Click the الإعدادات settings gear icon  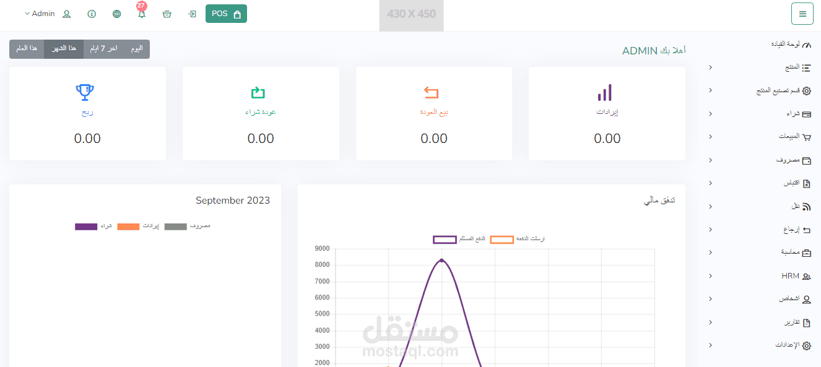pos(806,346)
